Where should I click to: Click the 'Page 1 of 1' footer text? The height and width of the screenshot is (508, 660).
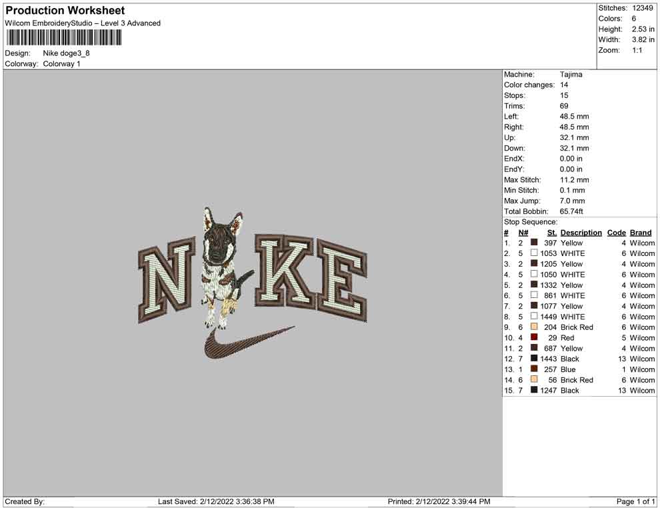pyautogui.click(x=635, y=502)
